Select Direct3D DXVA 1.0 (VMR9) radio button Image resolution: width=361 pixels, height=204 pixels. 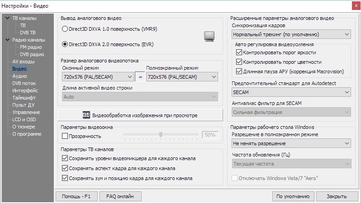(x=65, y=29)
